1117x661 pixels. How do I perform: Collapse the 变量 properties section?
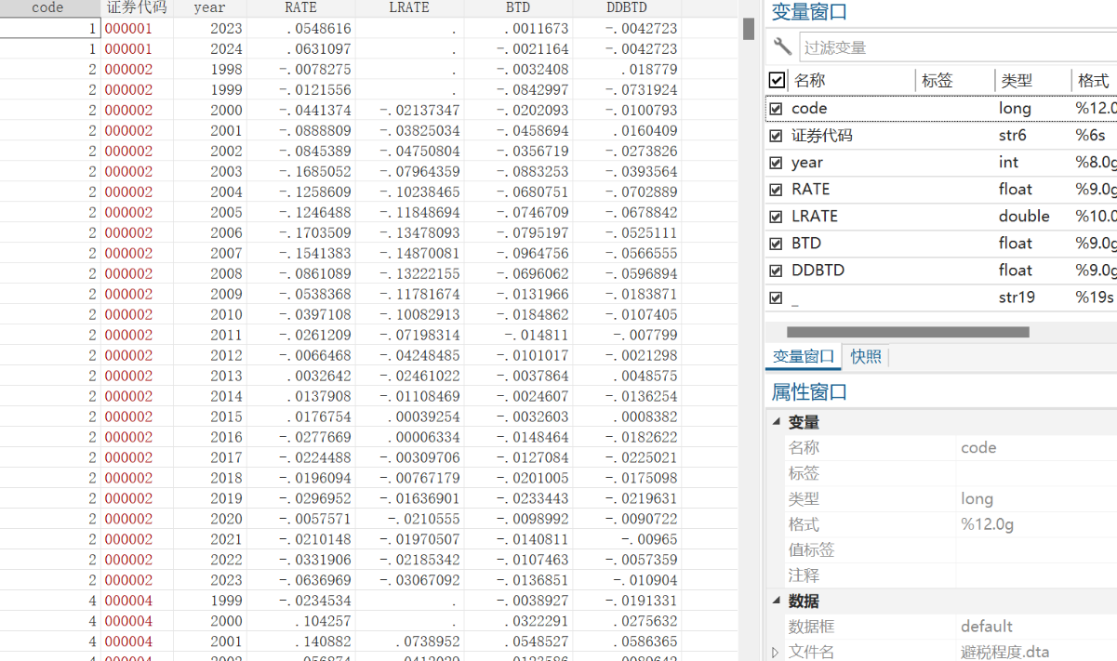pos(777,422)
